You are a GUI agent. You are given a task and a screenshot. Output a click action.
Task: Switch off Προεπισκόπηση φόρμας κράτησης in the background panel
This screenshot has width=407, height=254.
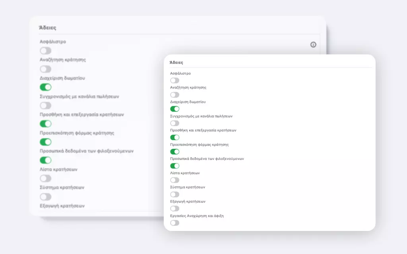pyautogui.click(x=46, y=142)
